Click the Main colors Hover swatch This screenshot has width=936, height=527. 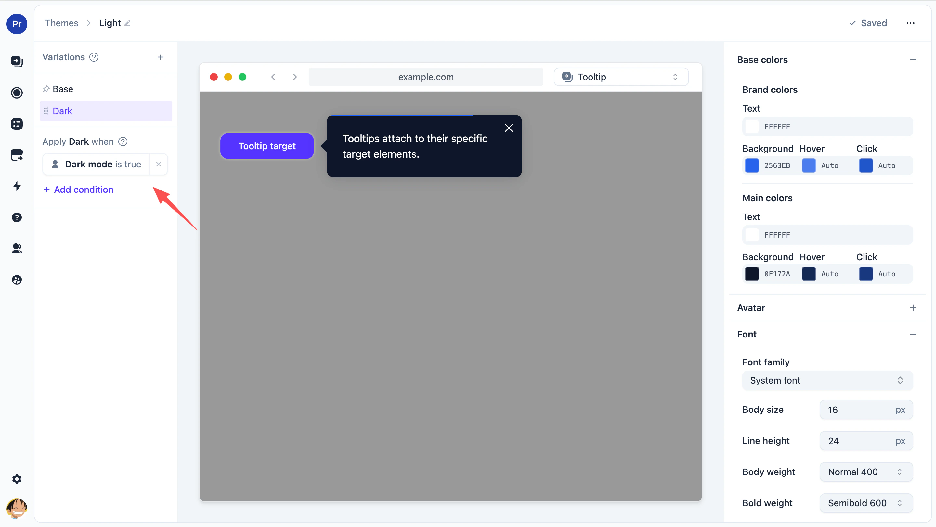point(809,274)
